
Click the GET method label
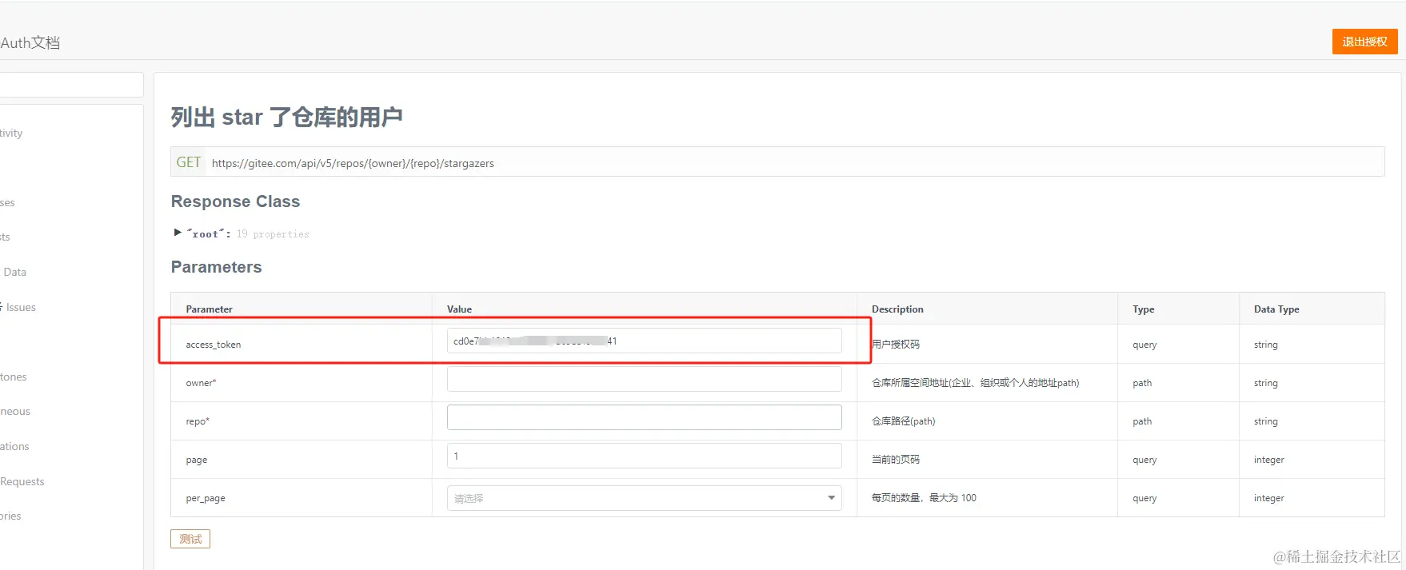click(189, 162)
